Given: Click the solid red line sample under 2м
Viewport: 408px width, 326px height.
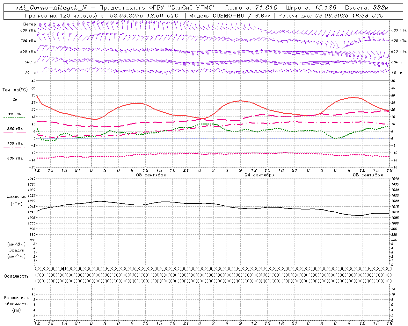Looking at the screenshot, I should [15, 103].
